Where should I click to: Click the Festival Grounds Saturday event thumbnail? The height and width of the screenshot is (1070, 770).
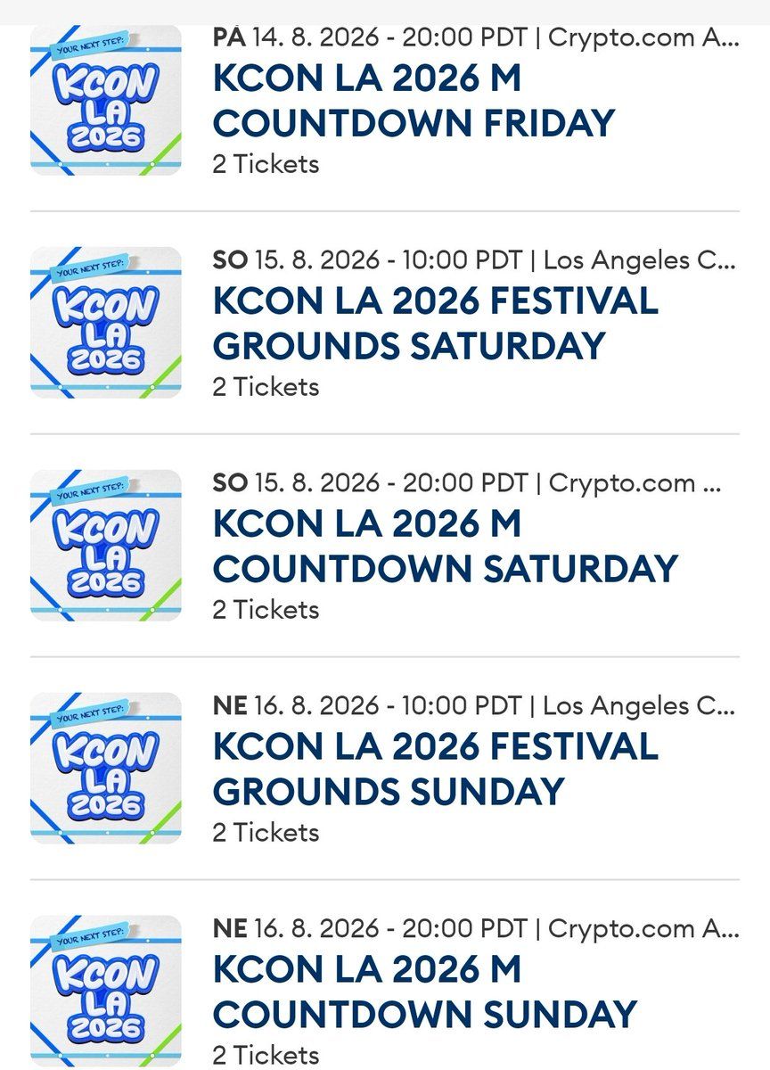tap(105, 322)
